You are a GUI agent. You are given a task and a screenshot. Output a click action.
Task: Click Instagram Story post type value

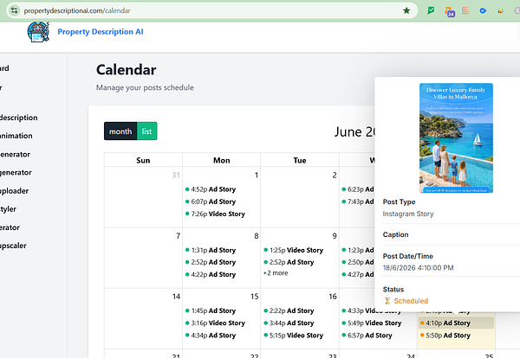[x=408, y=214]
